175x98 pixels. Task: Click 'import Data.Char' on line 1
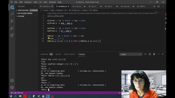point(56,16)
